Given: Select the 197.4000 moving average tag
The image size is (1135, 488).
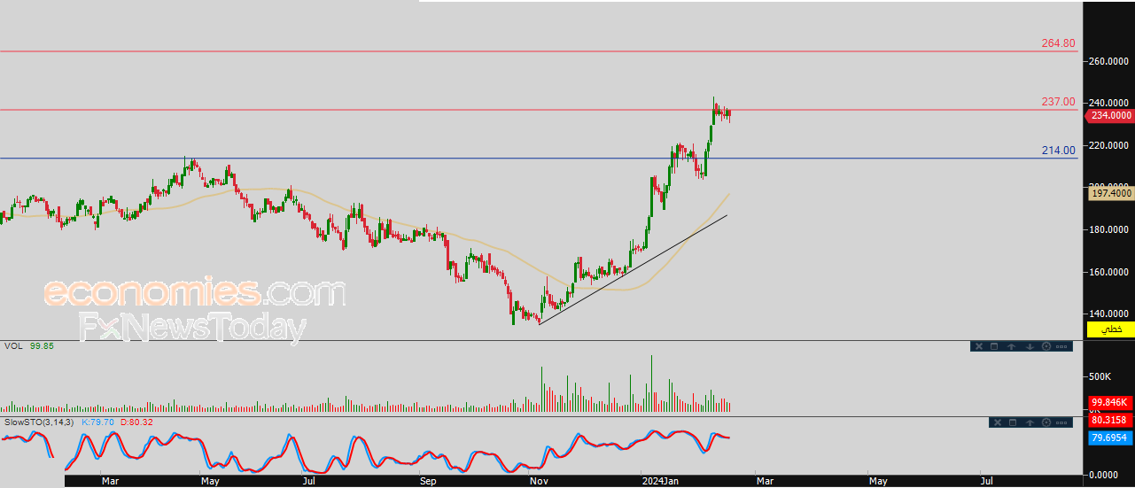Looking at the screenshot, I should 1109,192.
